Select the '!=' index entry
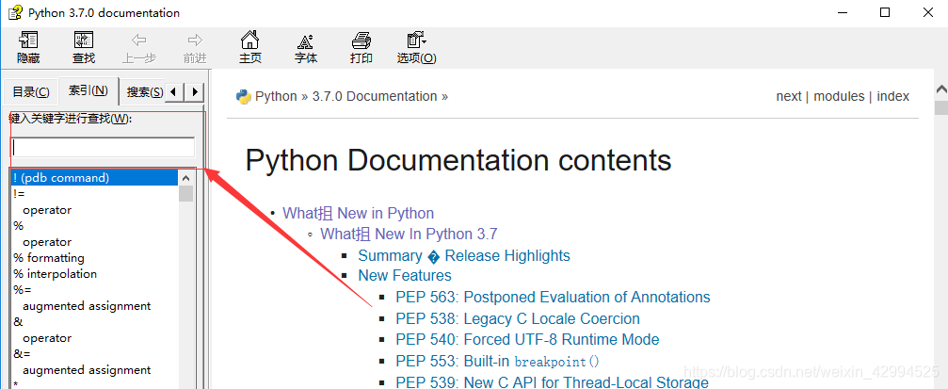The width and height of the screenshot is (948, 389). pyautogui.click(x=19, y=194)
